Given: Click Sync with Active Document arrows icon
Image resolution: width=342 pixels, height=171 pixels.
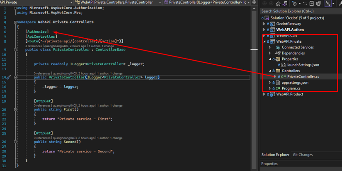Looking at the screenshot, I should 305,4.
